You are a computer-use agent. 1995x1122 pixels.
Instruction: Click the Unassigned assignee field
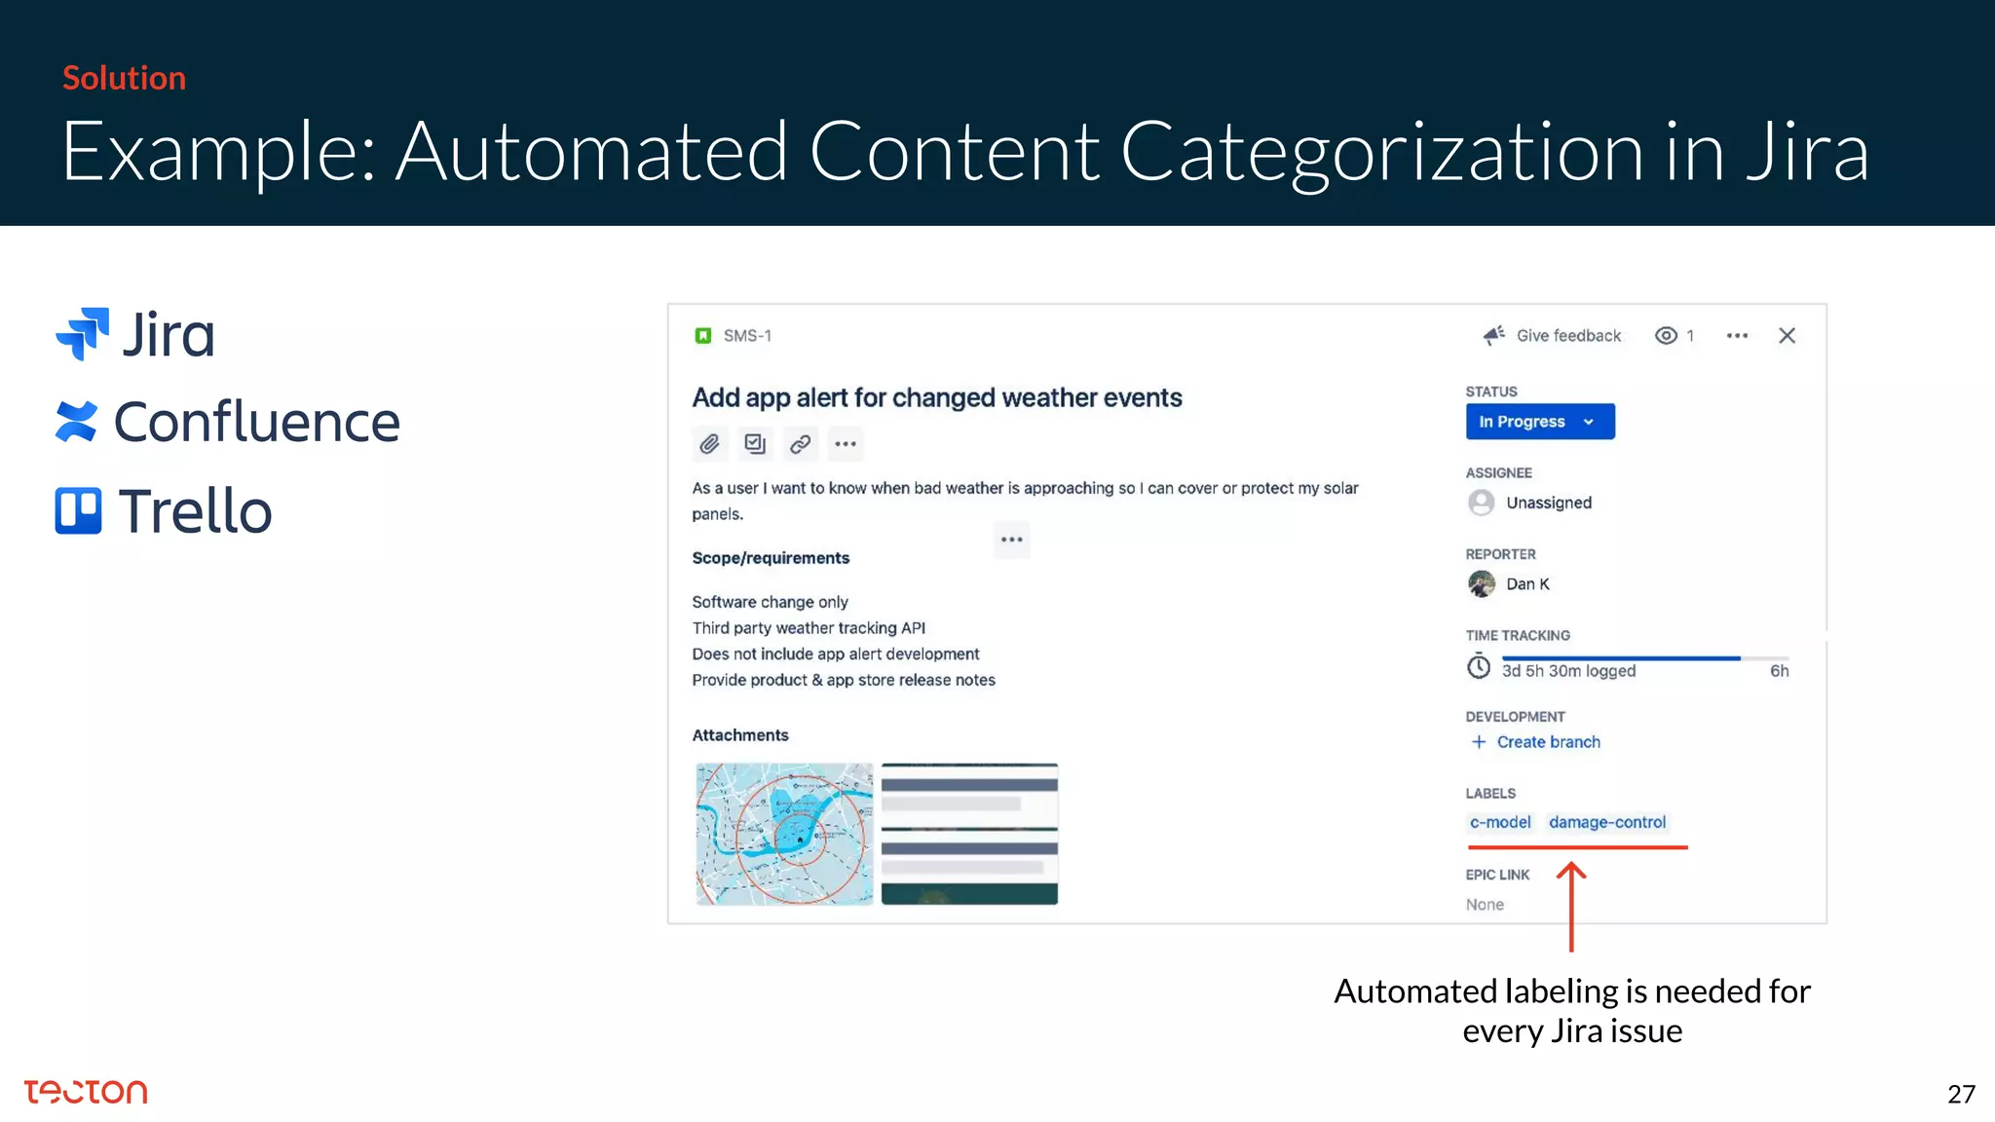(1529, 503)
